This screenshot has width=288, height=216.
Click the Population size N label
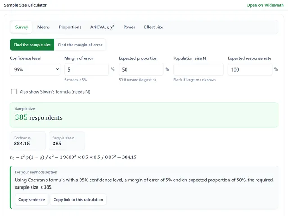189,58
